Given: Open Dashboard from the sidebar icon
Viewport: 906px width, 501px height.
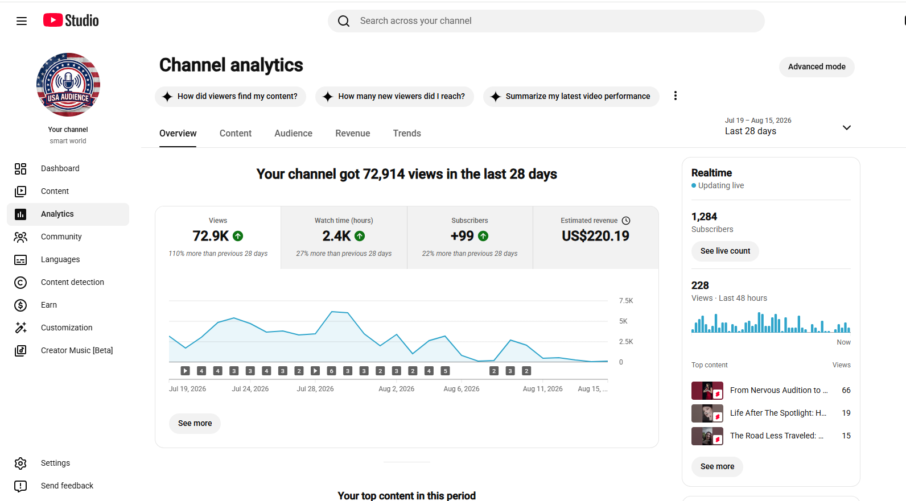Looking at the screenshot, I should point(20,168).
